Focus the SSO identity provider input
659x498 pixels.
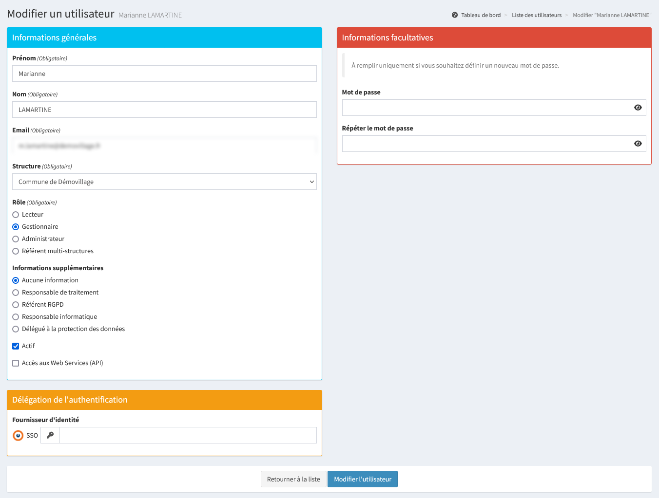188,435
